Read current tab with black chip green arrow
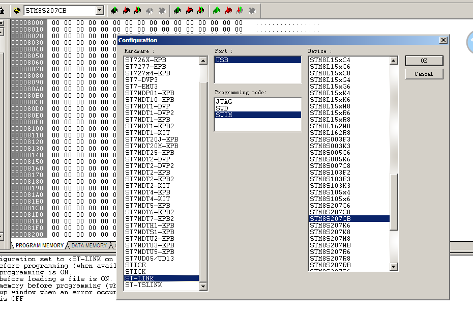Screen dimensions: 473x312 114,11
